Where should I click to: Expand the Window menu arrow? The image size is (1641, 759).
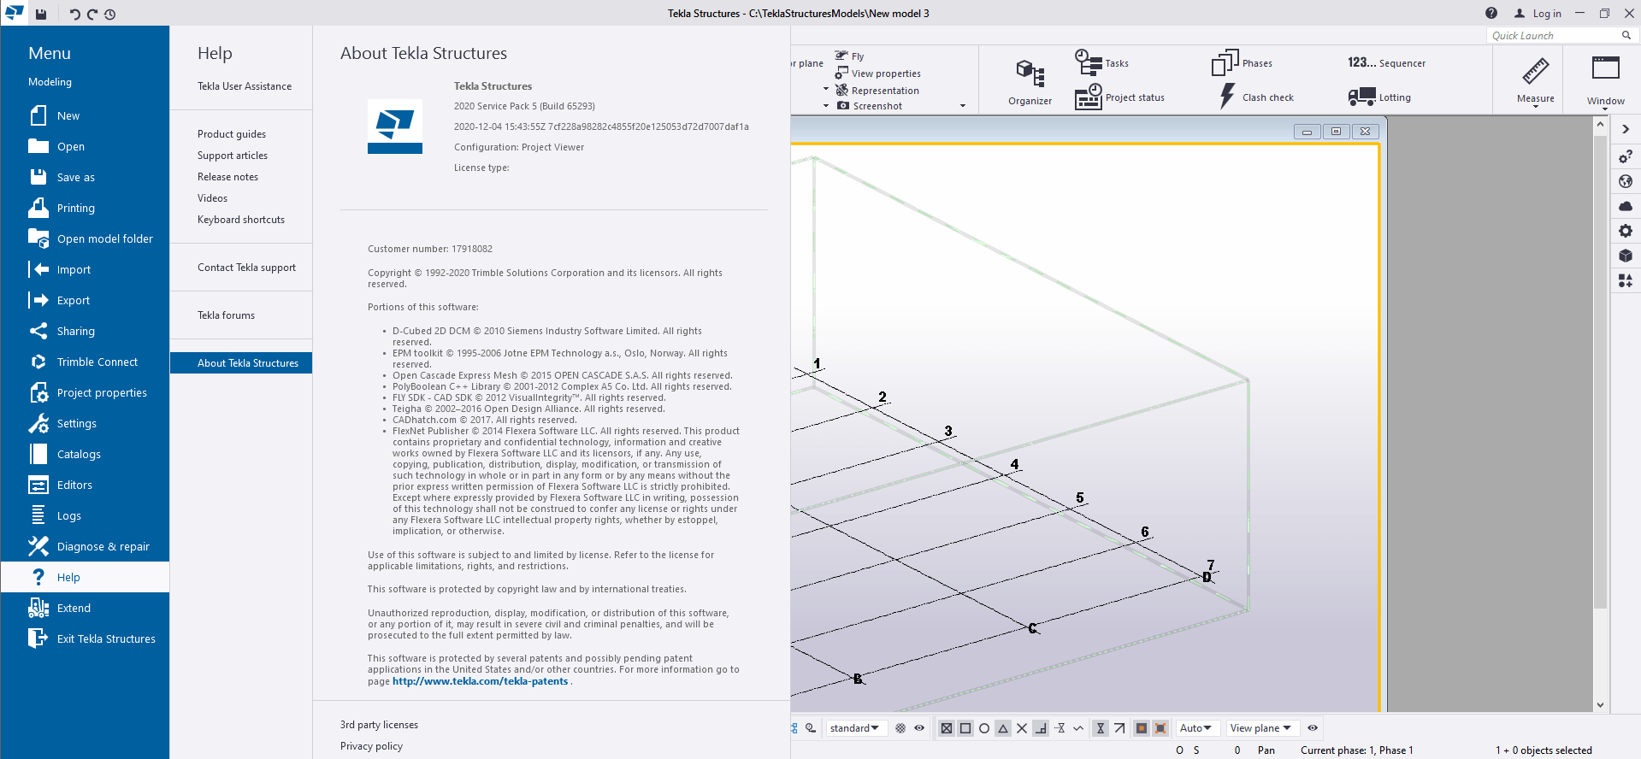coord(1605,108)
